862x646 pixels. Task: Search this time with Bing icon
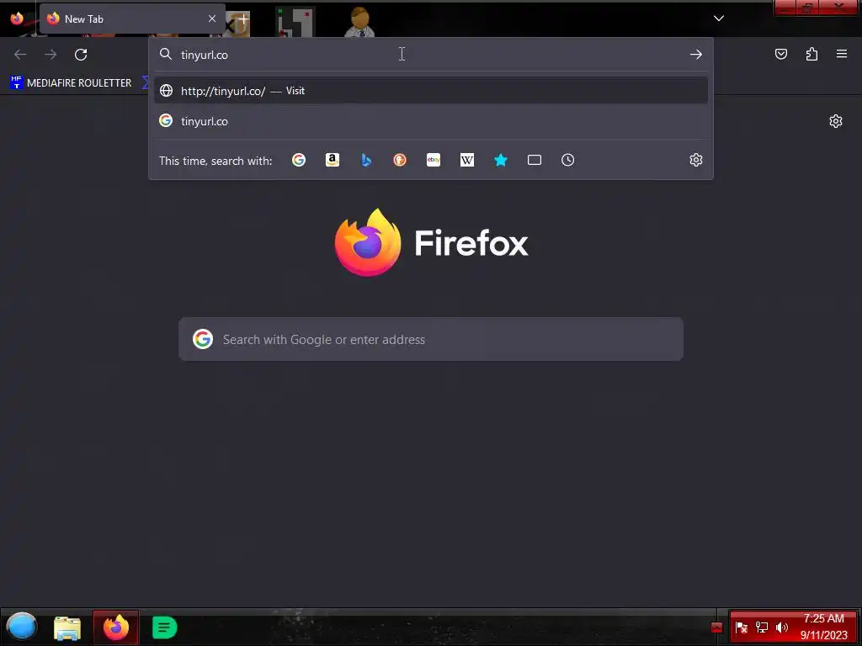pyautogui.click(x=366, y=160)
